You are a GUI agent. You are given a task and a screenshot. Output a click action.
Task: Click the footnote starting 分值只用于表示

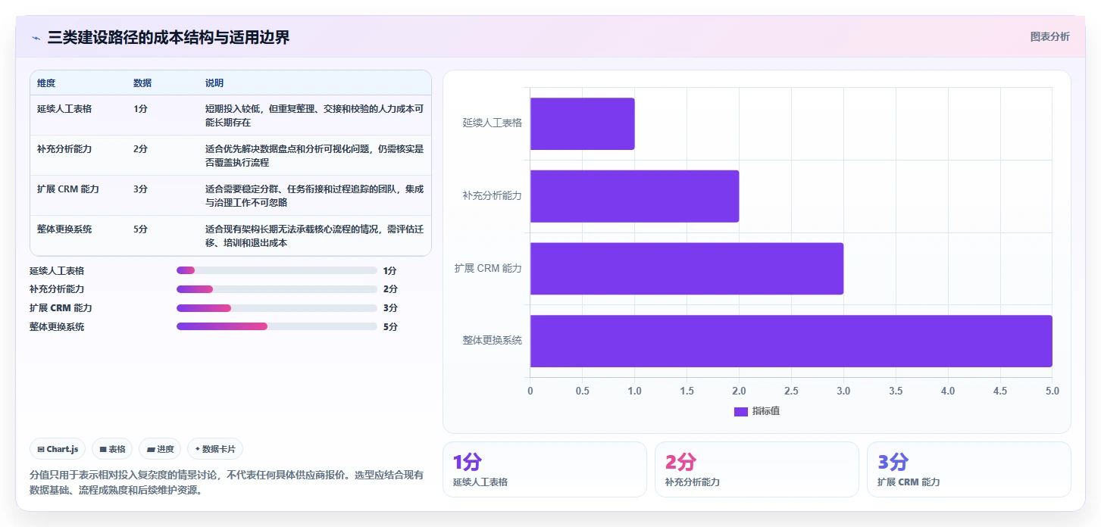point(227,482)
